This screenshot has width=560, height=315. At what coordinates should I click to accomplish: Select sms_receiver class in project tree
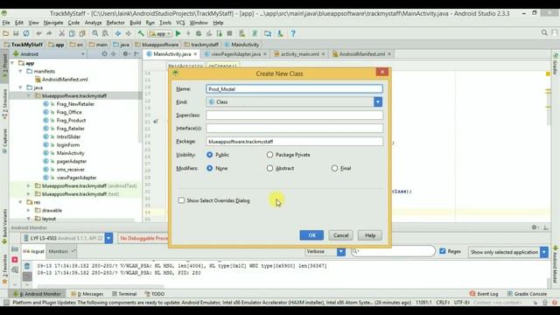coord(71,170)
